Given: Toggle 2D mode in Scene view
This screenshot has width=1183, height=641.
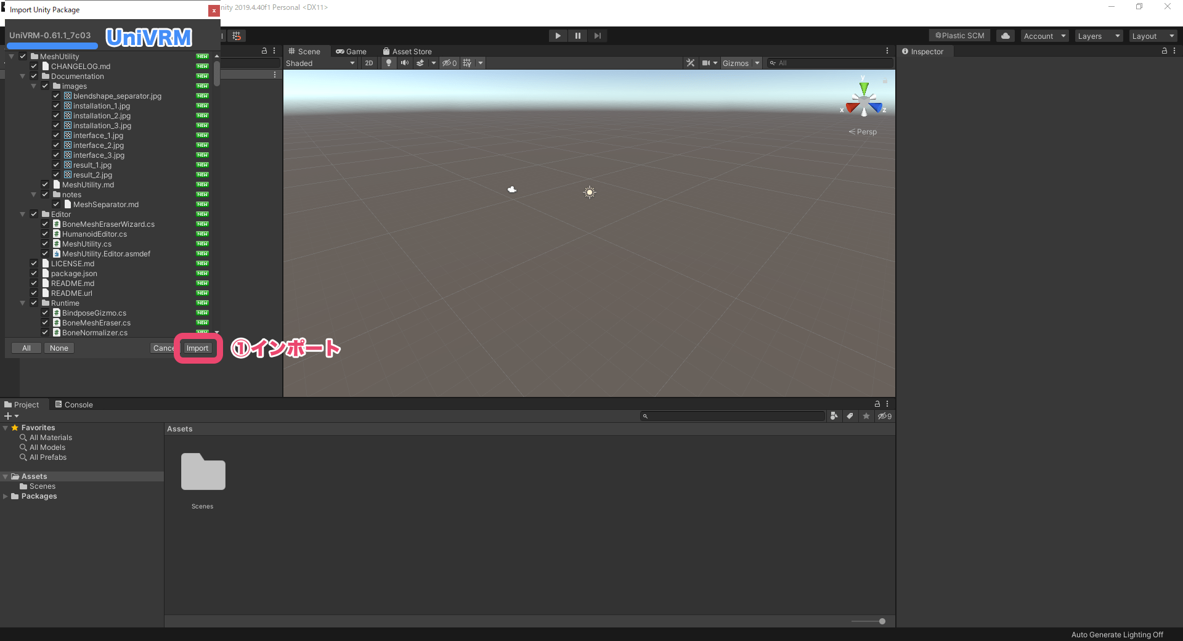Looking at the screenshot, I should pos(368,63).
